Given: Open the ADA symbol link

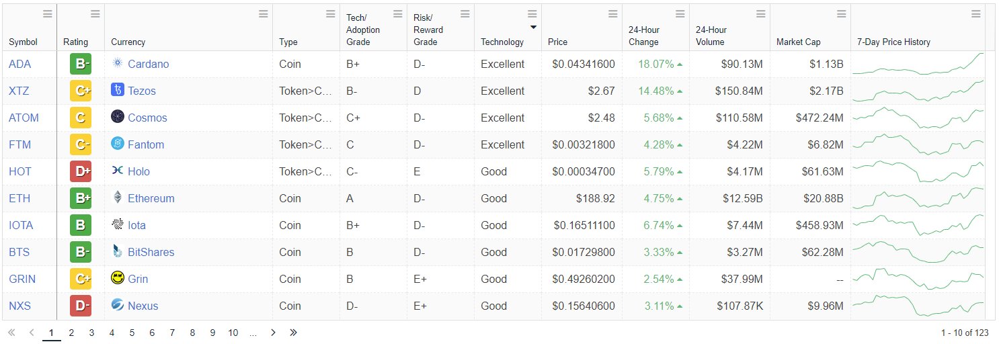Looking at the screenshot, I should pyautogui.click(x=20, y=64).
